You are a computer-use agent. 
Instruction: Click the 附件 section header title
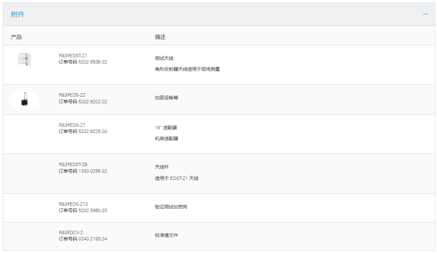[x=18, y=14]
